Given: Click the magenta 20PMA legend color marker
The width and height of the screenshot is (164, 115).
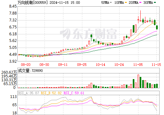Looking at the screenshot, I should (140, 3).
